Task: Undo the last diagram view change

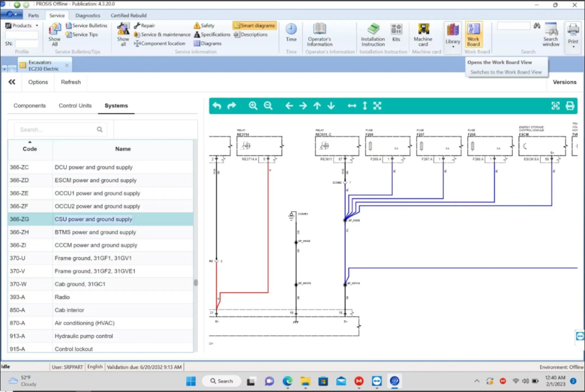Action: 217,106
